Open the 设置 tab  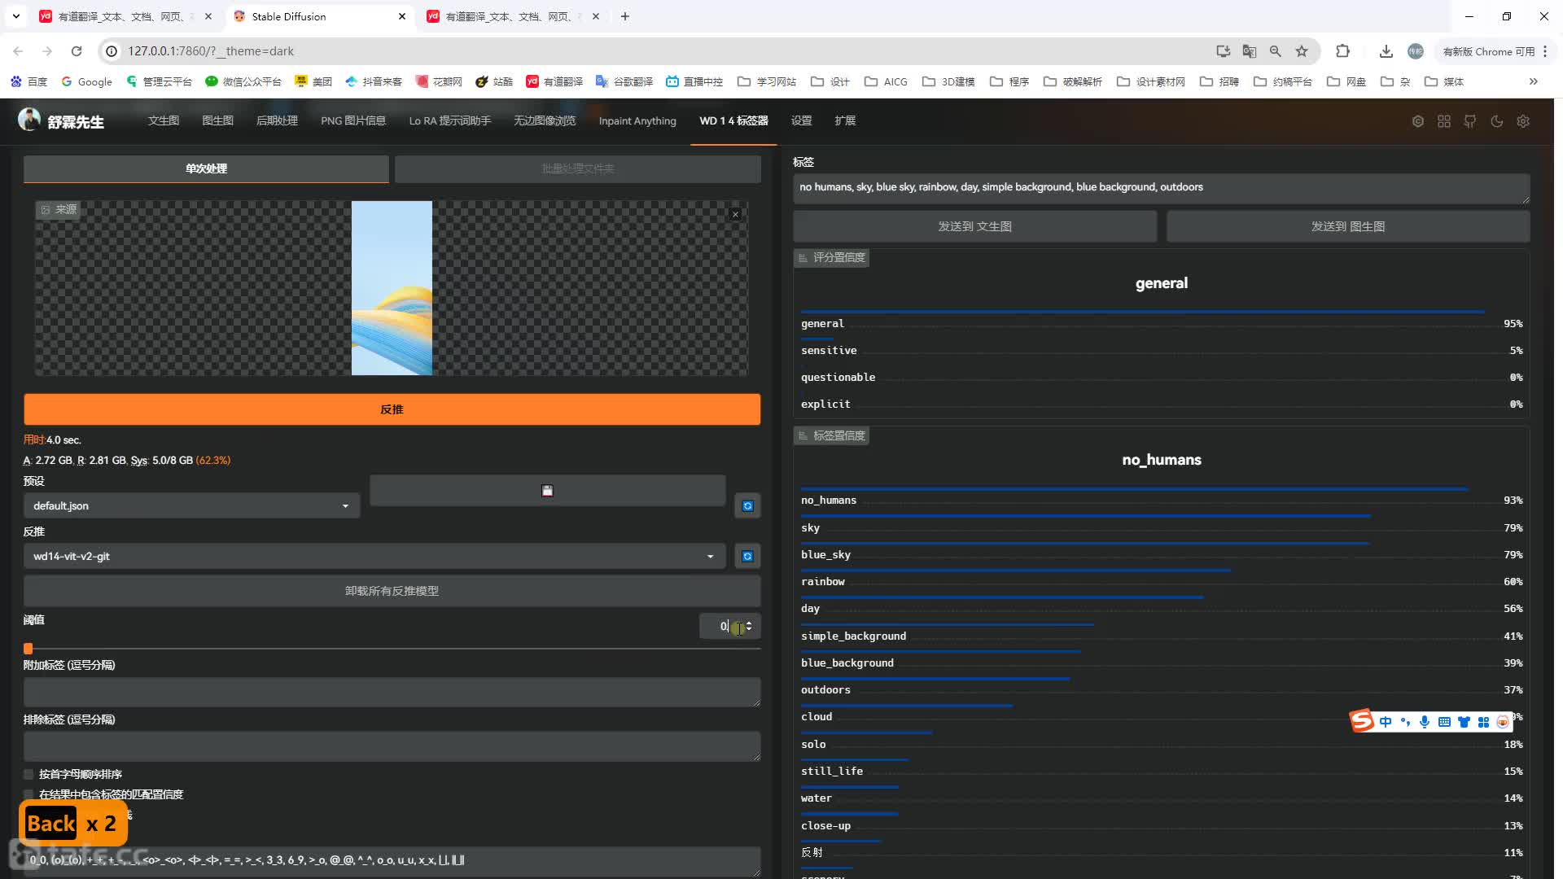(802, 120)
